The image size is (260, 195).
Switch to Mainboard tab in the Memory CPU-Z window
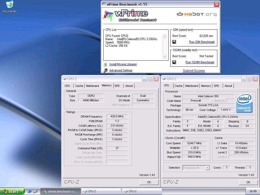92,86
